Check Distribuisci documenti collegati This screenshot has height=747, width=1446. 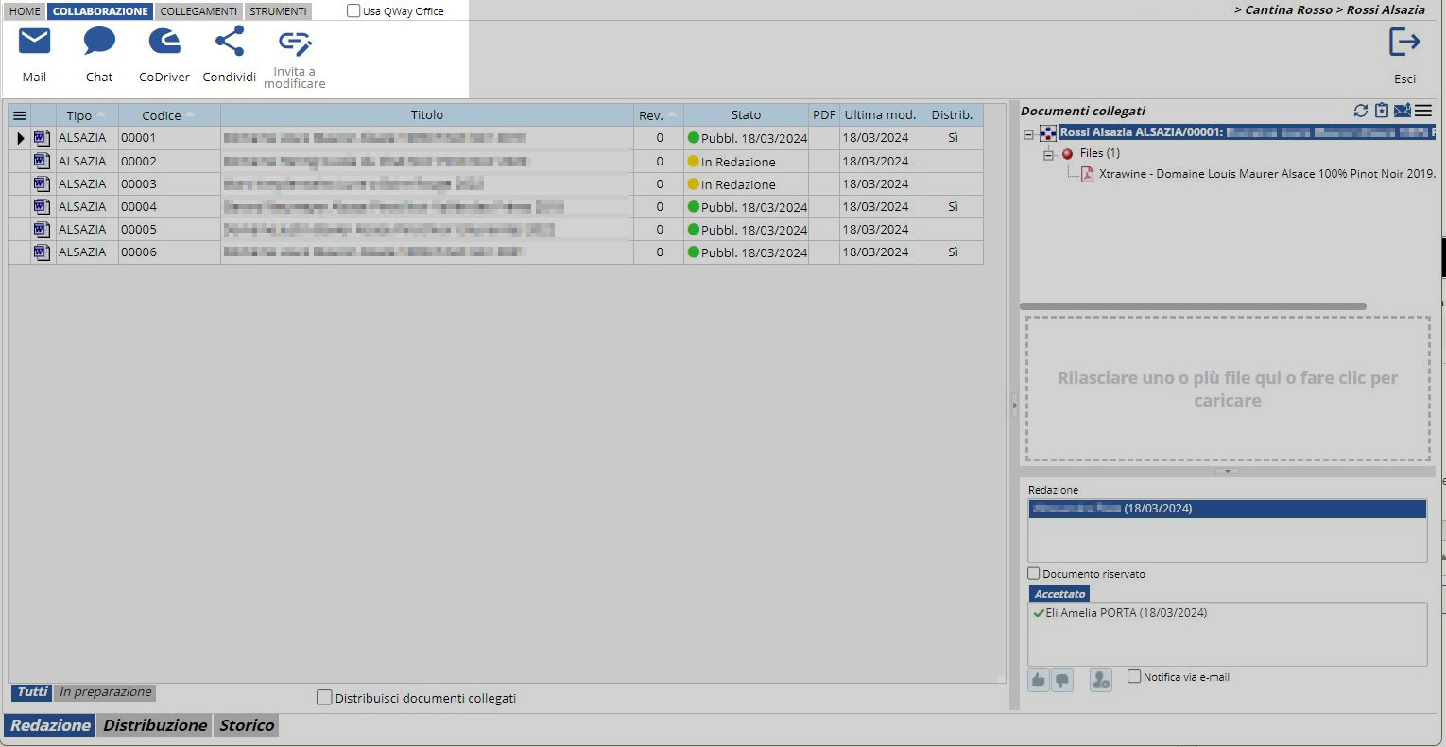click(324, 698)
